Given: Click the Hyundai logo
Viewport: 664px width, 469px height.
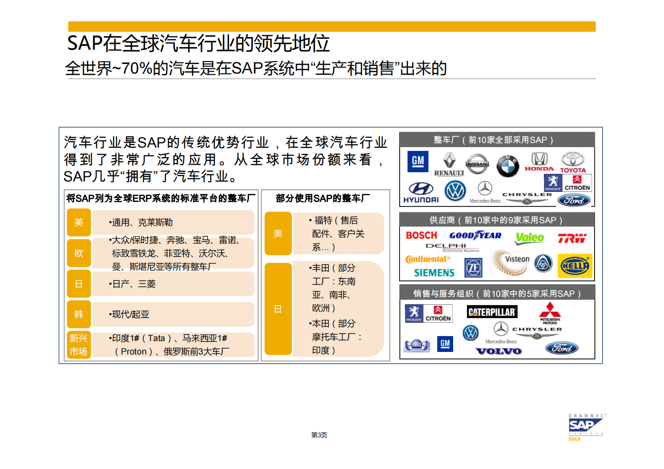Looking at the screenshot, I should tap(421, 193).
